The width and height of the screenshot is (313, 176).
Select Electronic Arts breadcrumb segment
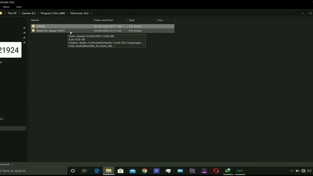(79, 13)
